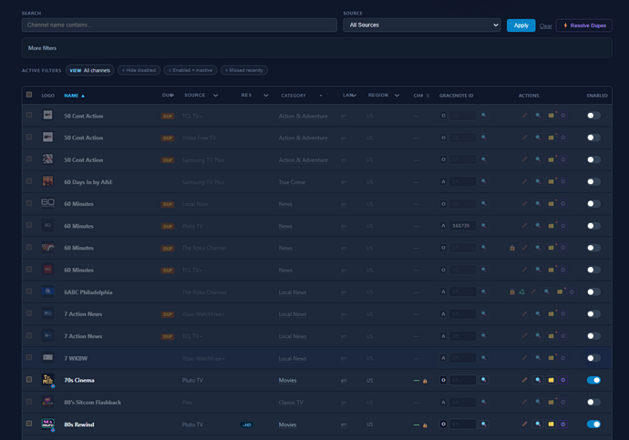Check the select-all checkbox in header
629x440 pixels.
point(29,95)
